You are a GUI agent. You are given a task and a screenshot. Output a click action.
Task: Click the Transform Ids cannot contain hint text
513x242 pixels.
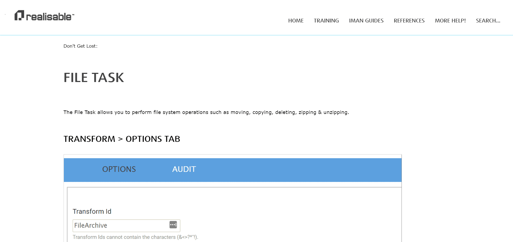[x=136, y=237]
